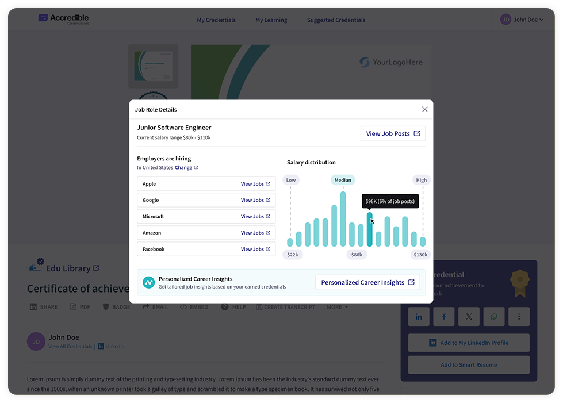Screen dimensions: 563x403
Task: Close the Job Role Details dialog
Action: point(424,109)
